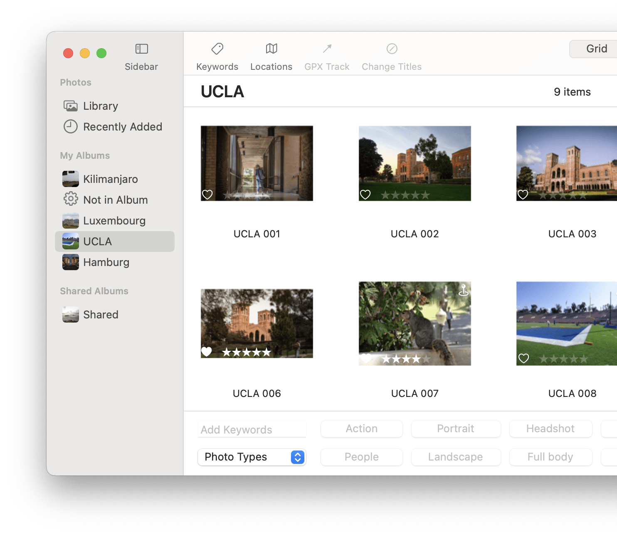Apply the Headshot keyword
This screenshot has height=537, width=617.
551,429
